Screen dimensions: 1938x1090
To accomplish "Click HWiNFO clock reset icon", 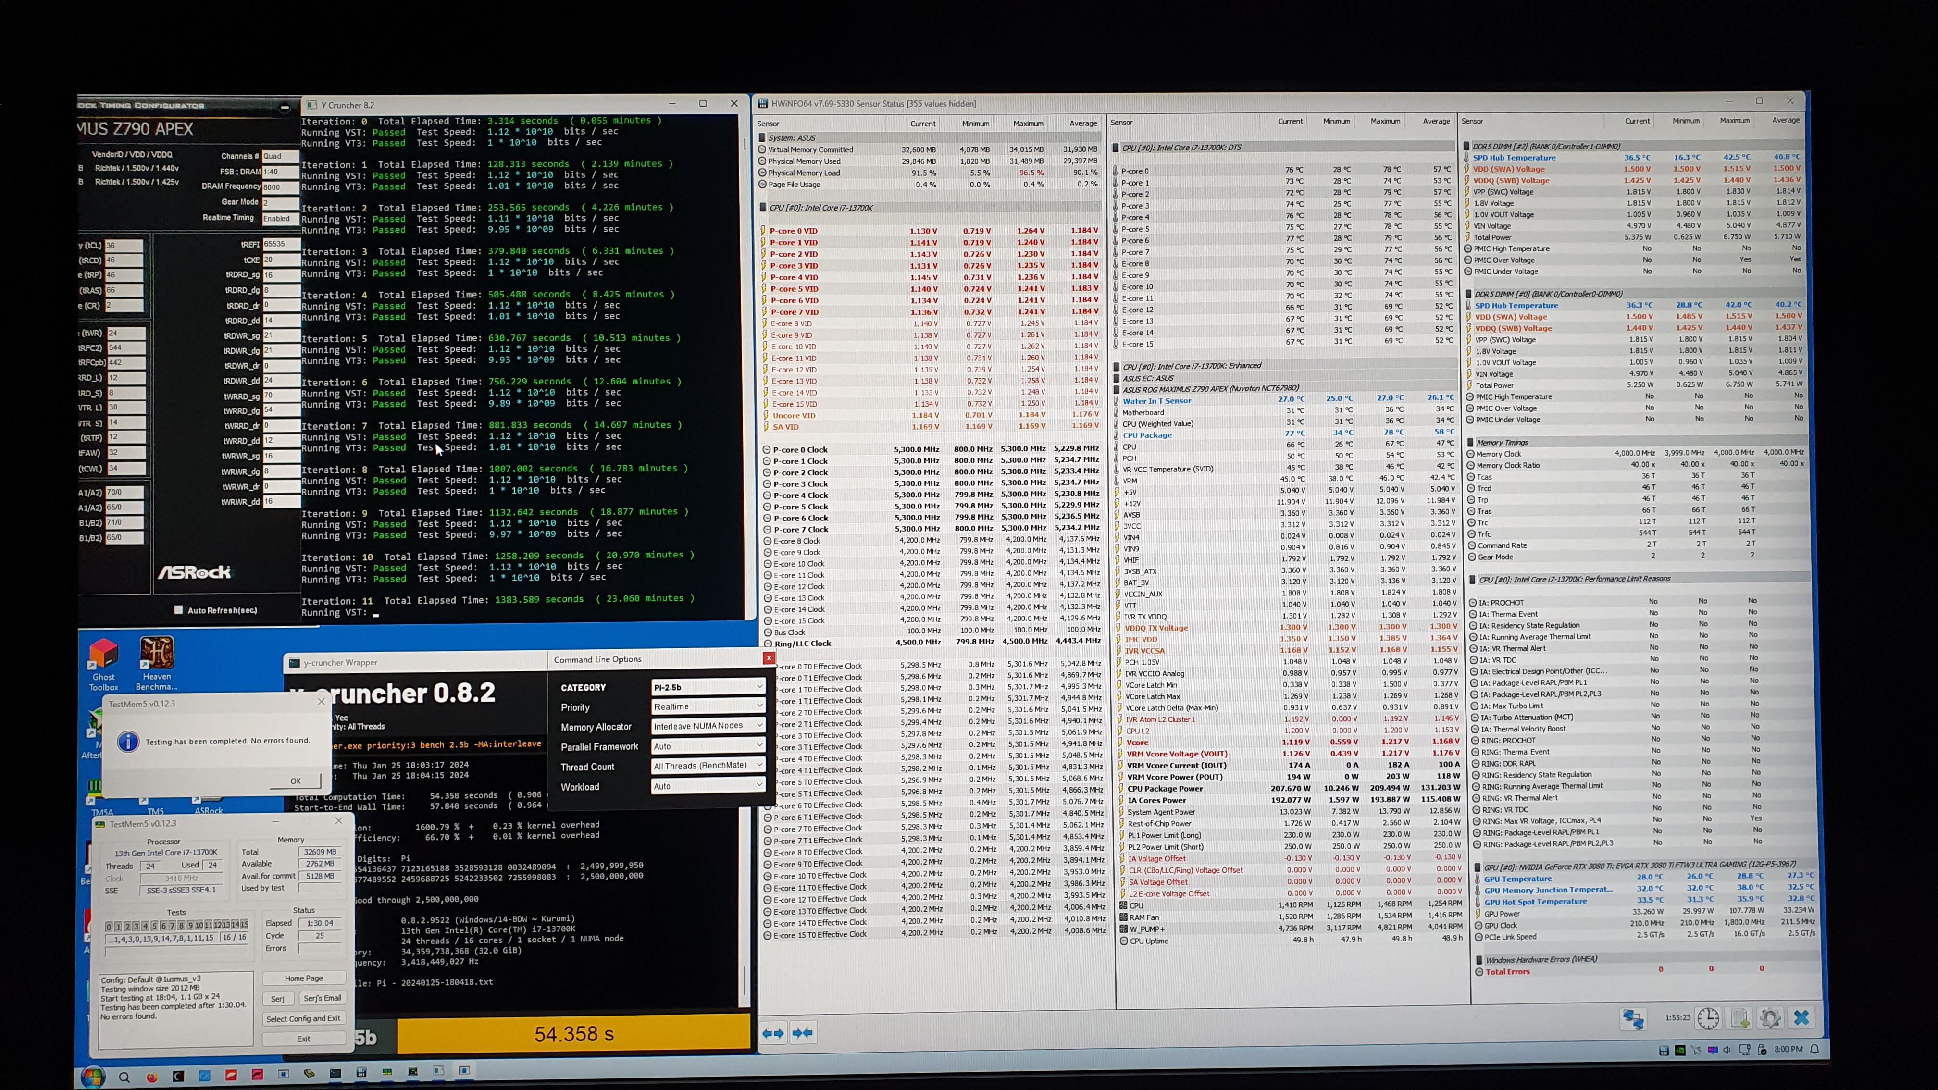I will 1709,1018.
